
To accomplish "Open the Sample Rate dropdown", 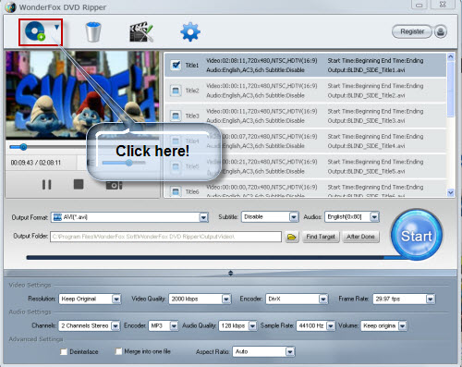I will tap(331, 325).
